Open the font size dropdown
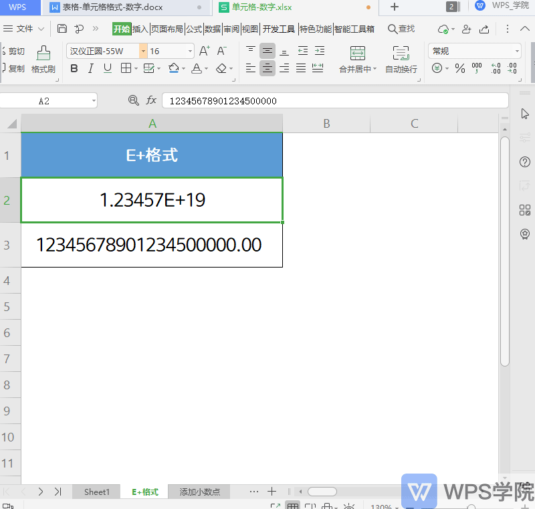535x509 pixels. [x=190, y=52]
